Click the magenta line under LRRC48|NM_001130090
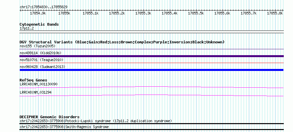 pyautogui.click(x=151, y=87)
